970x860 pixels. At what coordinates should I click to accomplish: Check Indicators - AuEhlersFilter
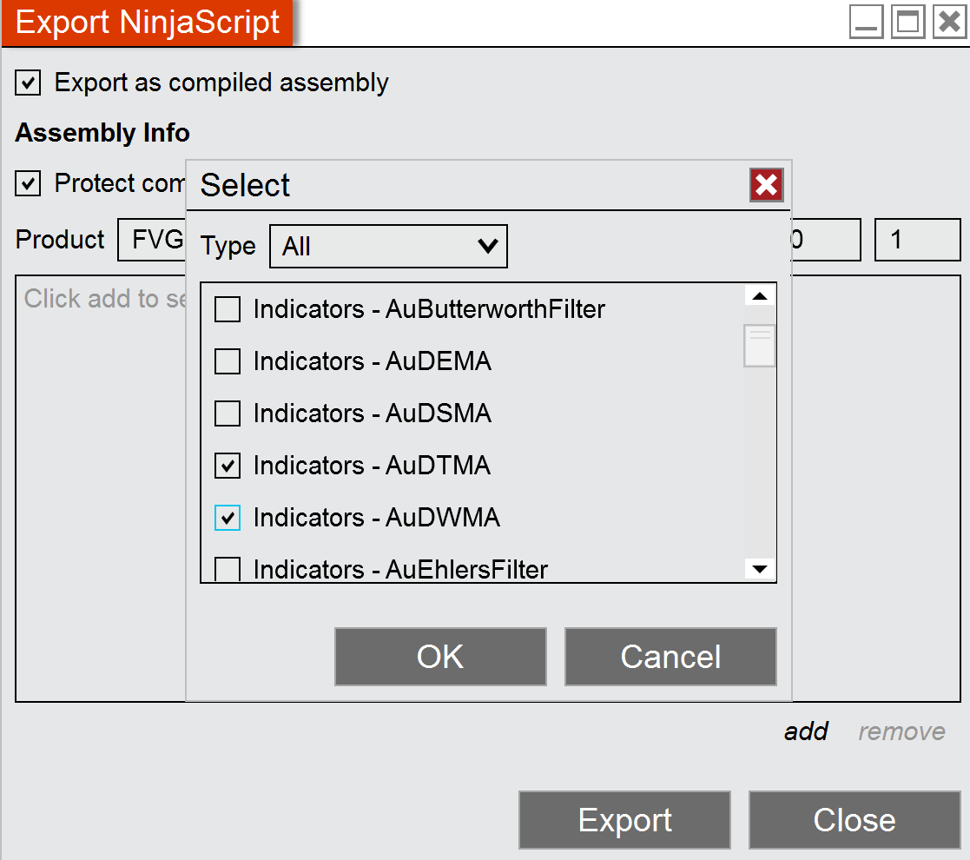227,569
